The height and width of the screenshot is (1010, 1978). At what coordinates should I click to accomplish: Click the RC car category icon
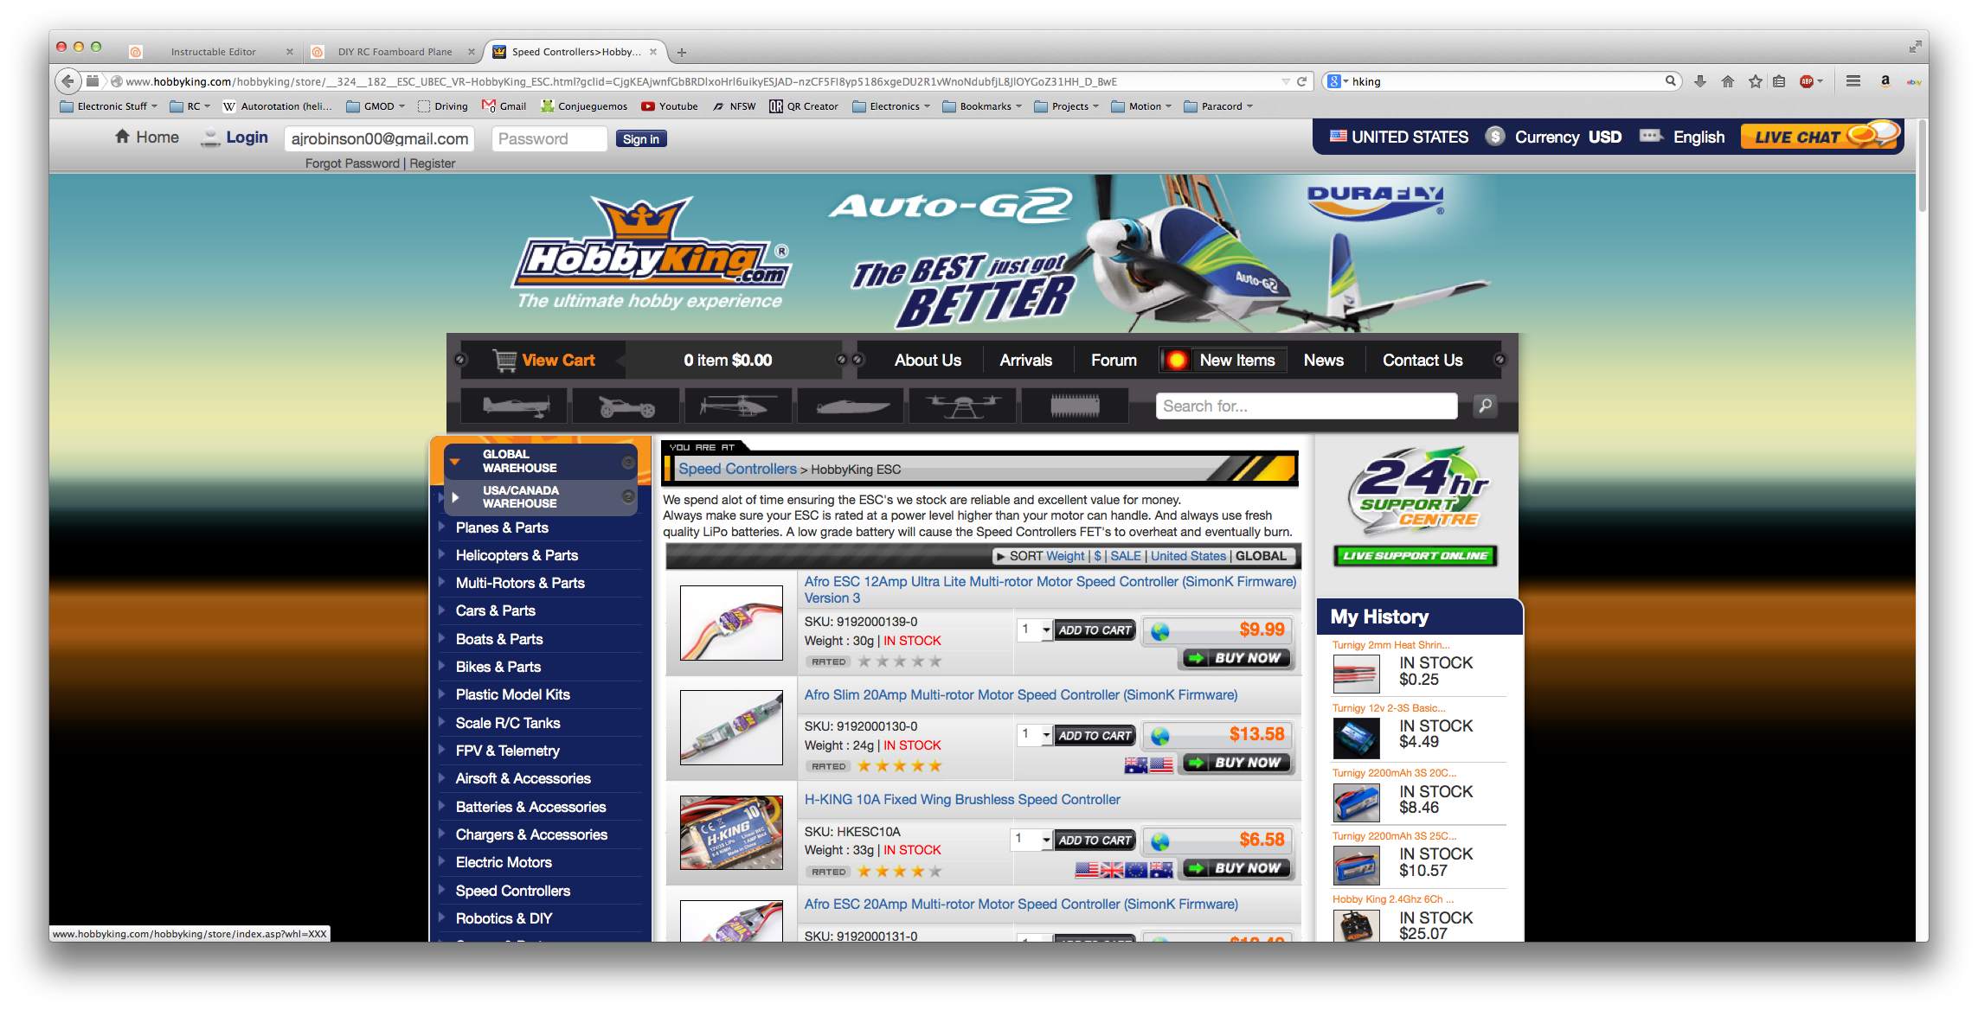click(x=626, y=406)
